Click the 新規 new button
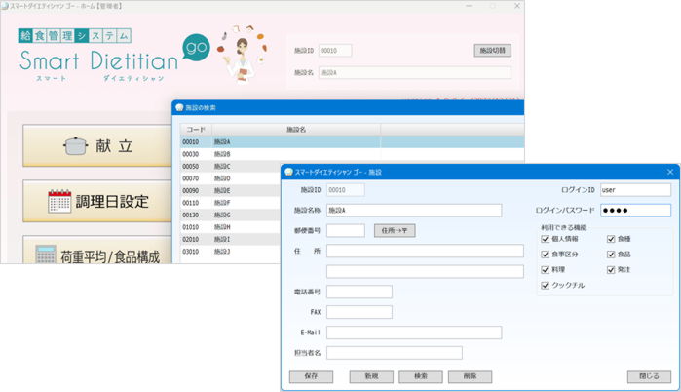This screenshot has height=392, width=681. pyautogui.click(x=371, y=376)
